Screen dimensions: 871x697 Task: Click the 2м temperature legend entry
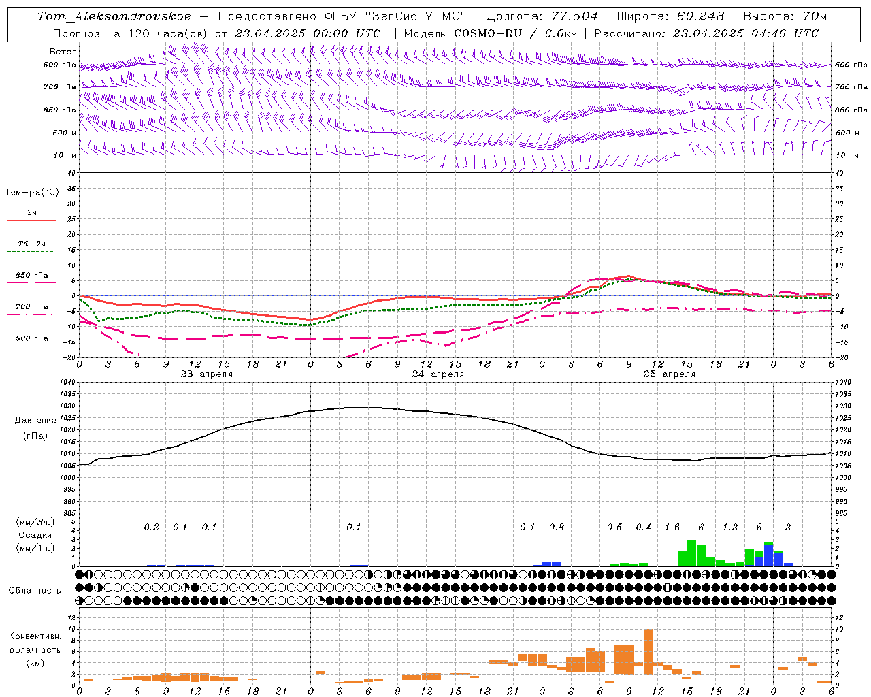[x=32, y=212]
